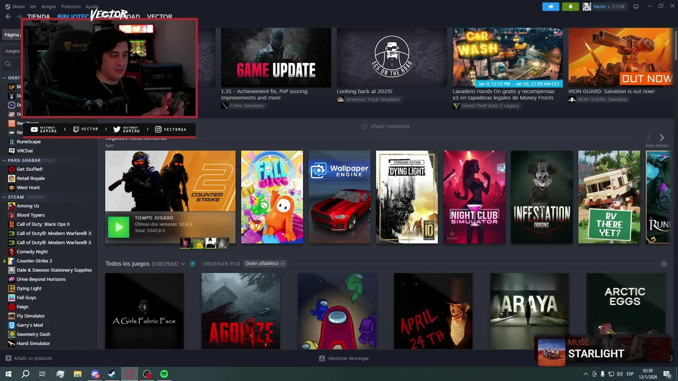
Task: Open Spotify from the taskbar
Action: 164,374
